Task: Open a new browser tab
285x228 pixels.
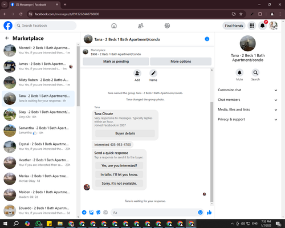Action: click(65, 5)
